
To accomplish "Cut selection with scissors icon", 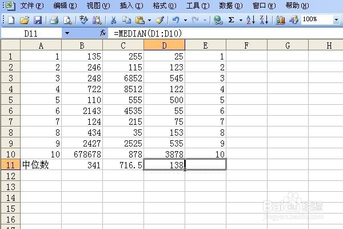I will pos(113,20).
